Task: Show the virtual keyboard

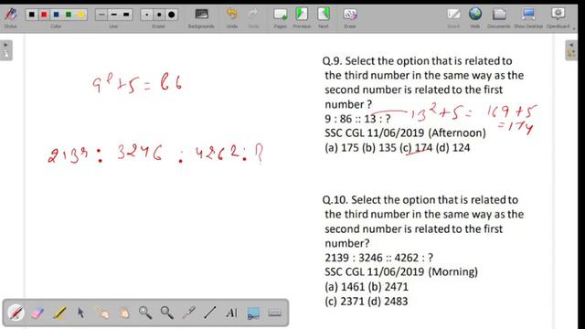Action: click(275, 313)
